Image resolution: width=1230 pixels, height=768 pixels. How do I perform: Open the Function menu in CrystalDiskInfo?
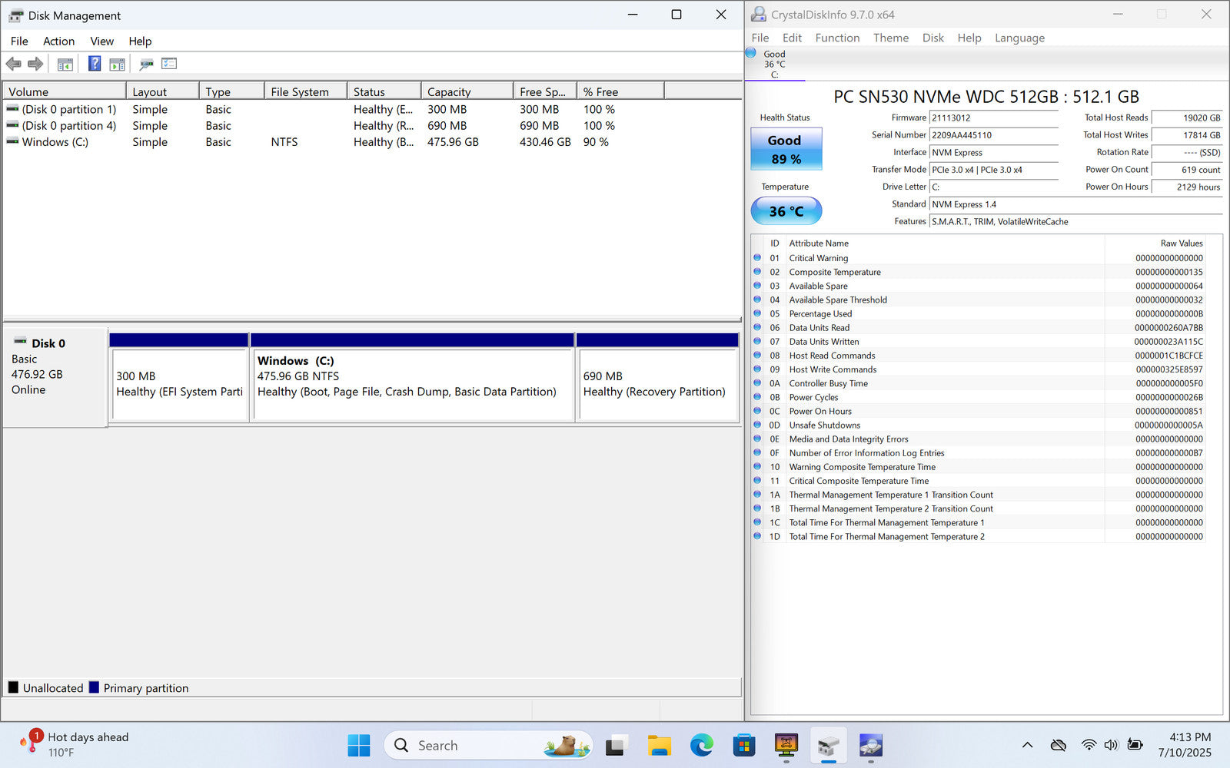tap(837, 38)
